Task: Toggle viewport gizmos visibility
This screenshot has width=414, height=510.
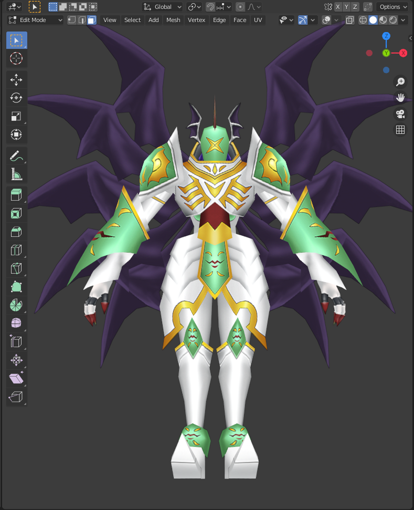Action: pyautogui.click(x=303, y=20)
